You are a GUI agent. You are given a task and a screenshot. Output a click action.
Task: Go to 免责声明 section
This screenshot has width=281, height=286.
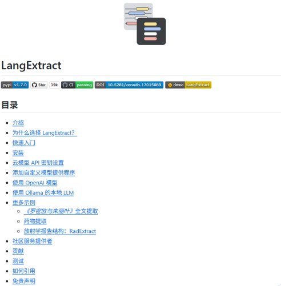(24, 281)
